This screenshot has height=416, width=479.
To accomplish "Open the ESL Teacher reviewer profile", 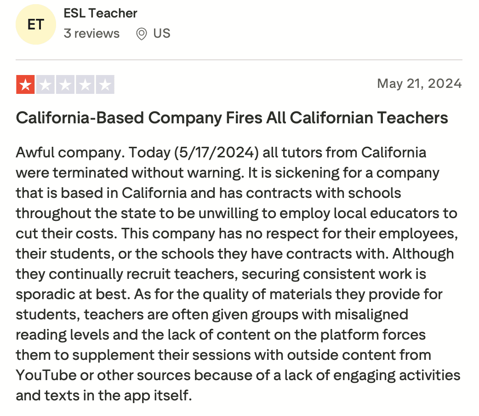I will (100, 13).
